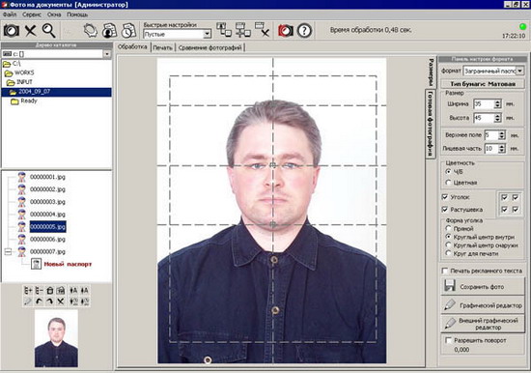This screenshot has height=373, width=531.
Task: Open the drive selector dropdown c: []
Action: (x=107, y=54)
